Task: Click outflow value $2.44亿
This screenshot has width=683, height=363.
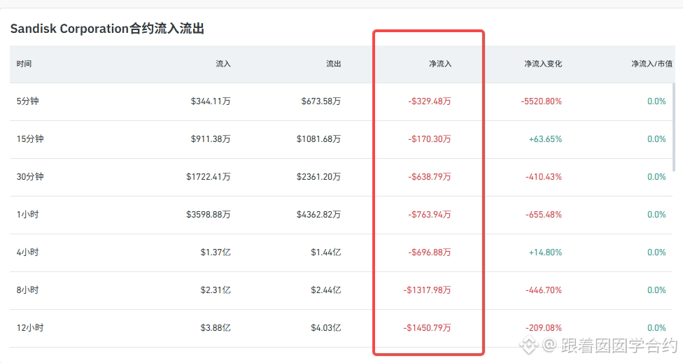Action: 326,290
